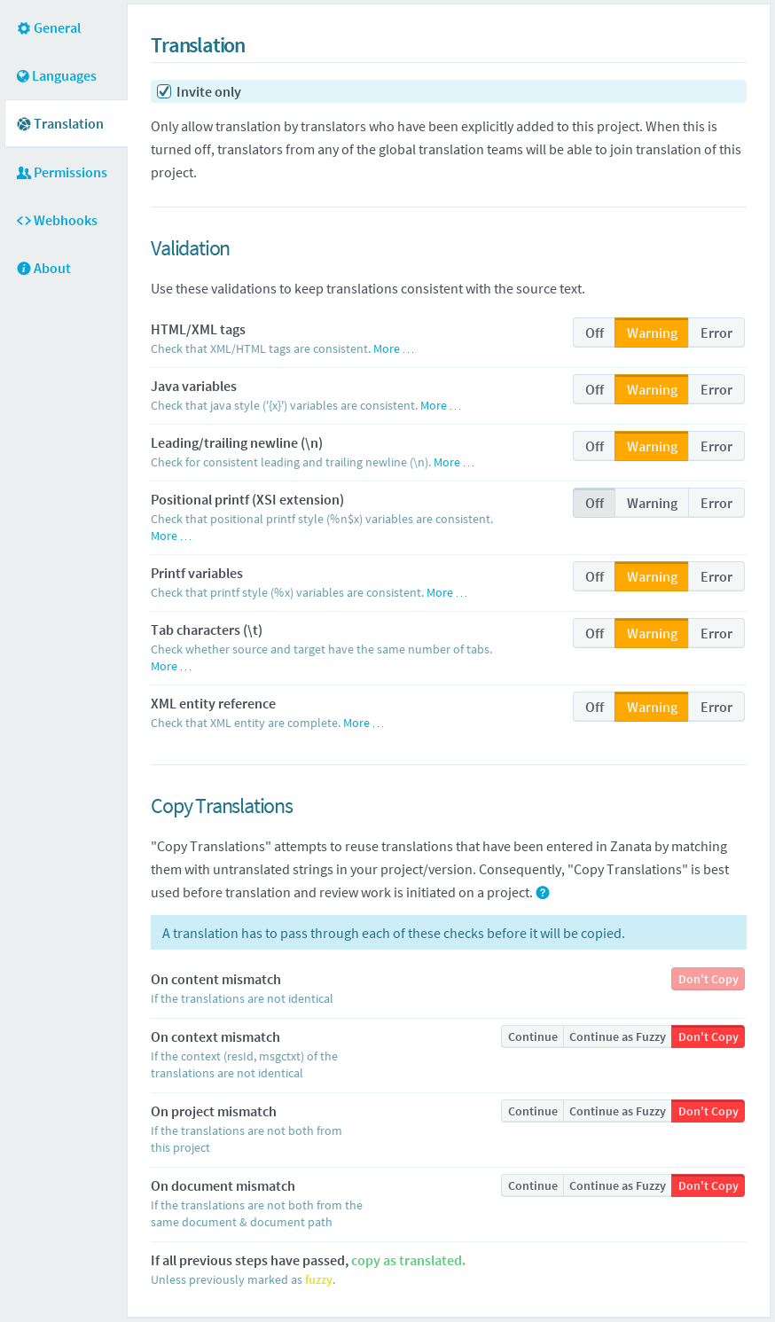Viewport: 775px width, 1322px height.
Task: Click the Languages globe icon
Action: coord(23,76)
